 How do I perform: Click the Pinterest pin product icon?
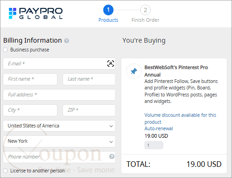click(134, 71)
